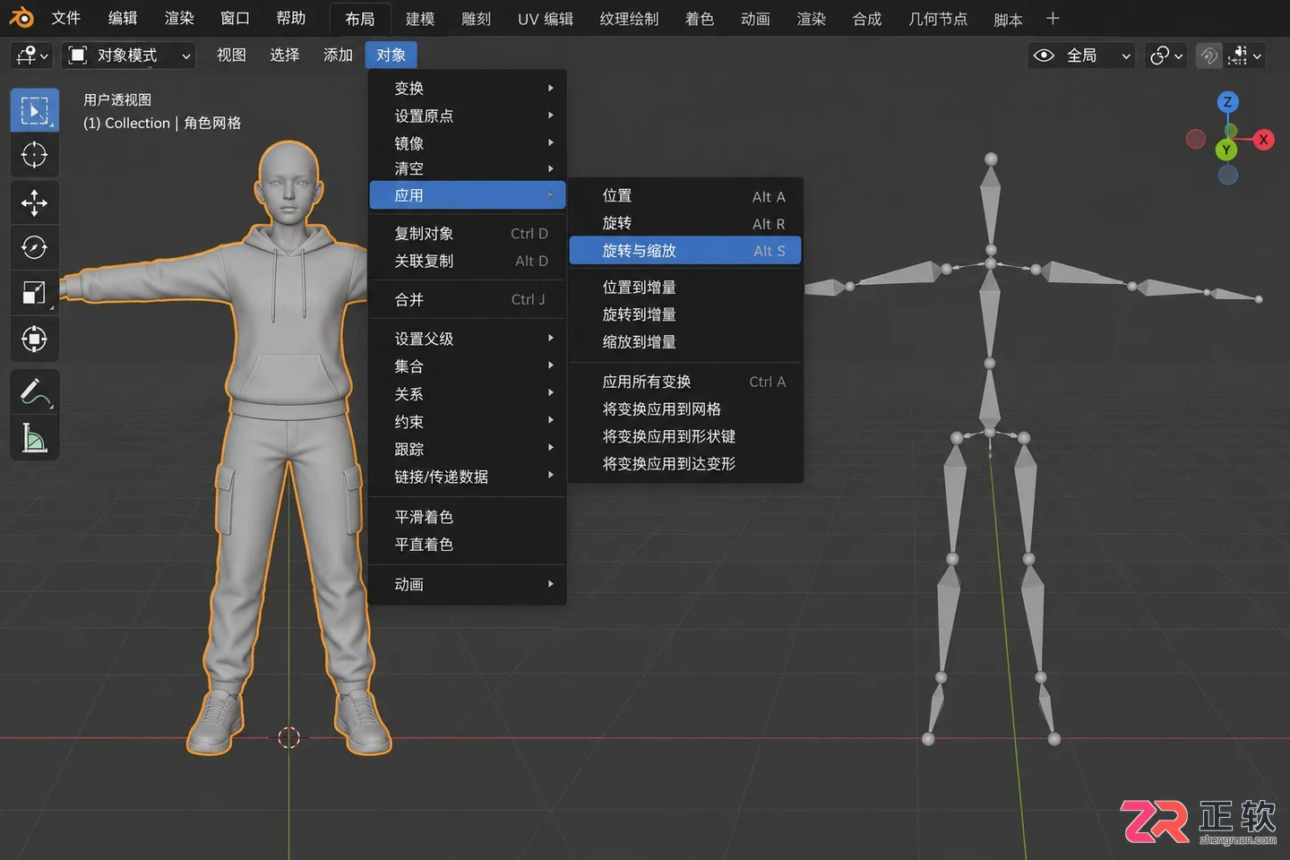Apply 旋转 only from submenu
This screenshot has width=1290, height=860.
coord(685,223)
